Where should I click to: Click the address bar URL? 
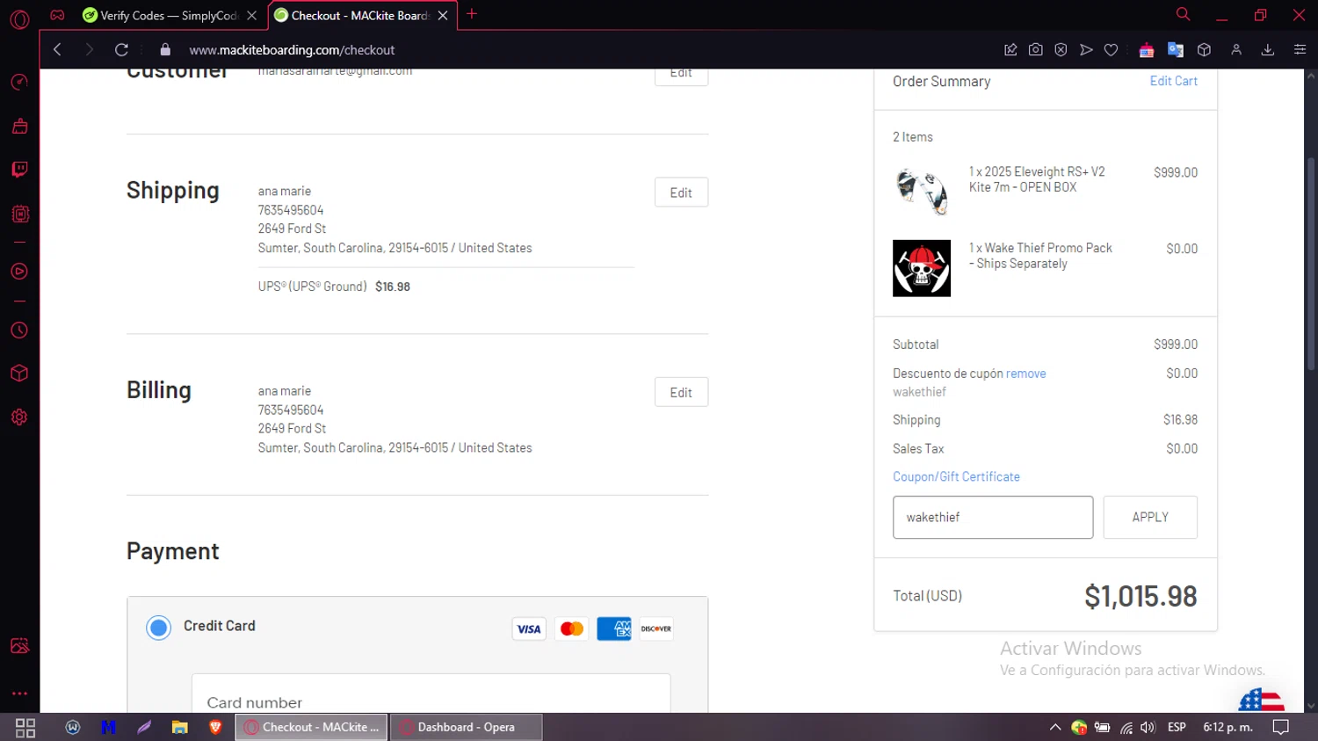(292, 50)
